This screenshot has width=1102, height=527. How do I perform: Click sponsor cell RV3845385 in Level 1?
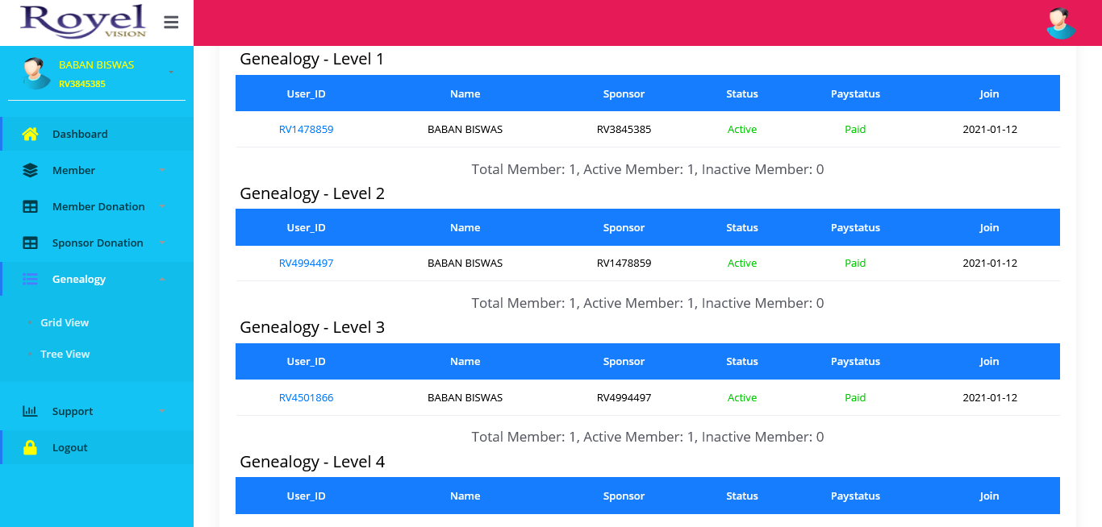pyautogui.click(x=624, y=129)
